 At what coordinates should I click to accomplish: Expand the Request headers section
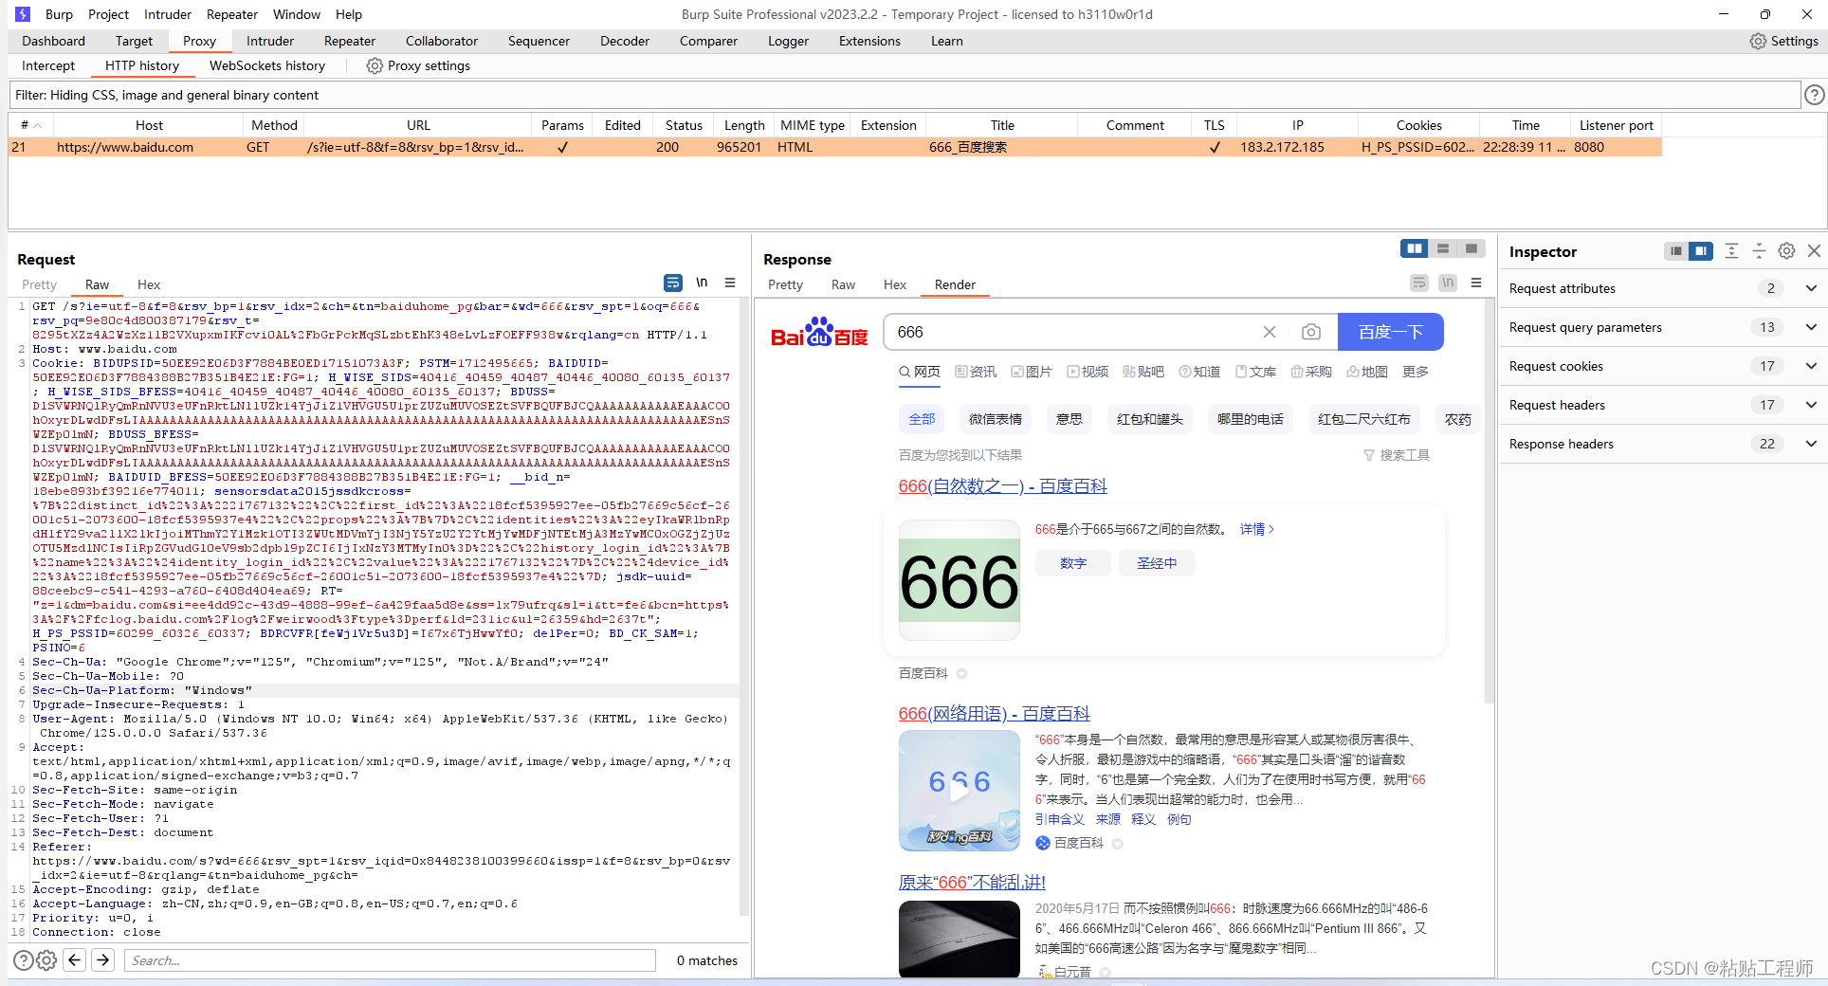tap(1660, 405)
